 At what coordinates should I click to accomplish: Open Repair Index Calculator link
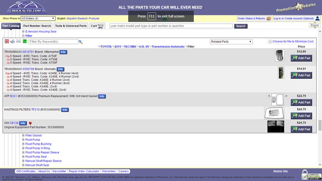click(x=84, y=171)
